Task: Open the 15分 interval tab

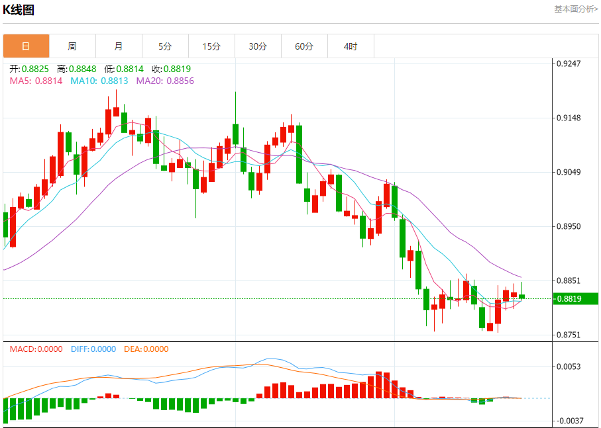Action: click(211, 46)
